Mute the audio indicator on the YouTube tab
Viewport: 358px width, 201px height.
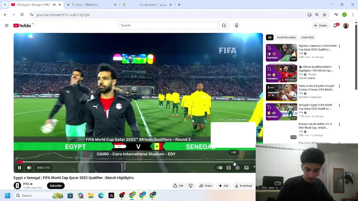(54, 5)
